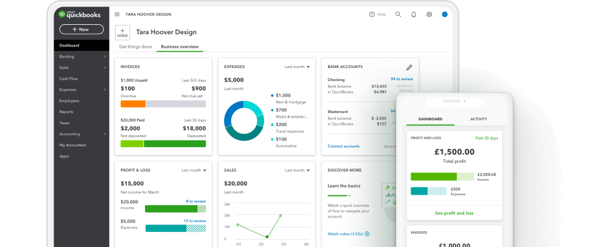Click the £1,500.00 total profit
596x247 pixels.
pyautogui.click(x=454, y=152)
